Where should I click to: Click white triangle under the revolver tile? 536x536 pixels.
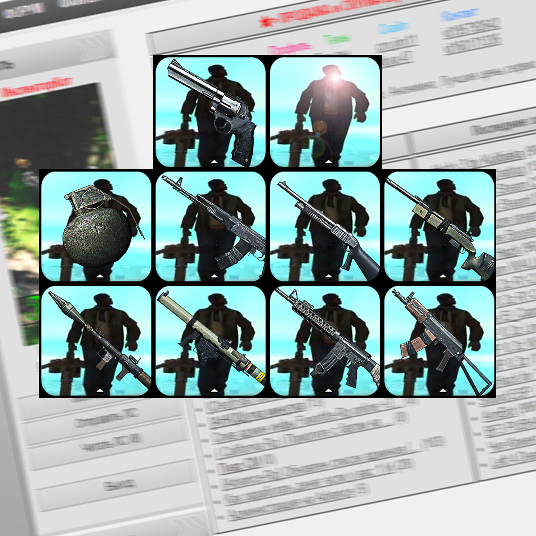[x=214, y=160]
